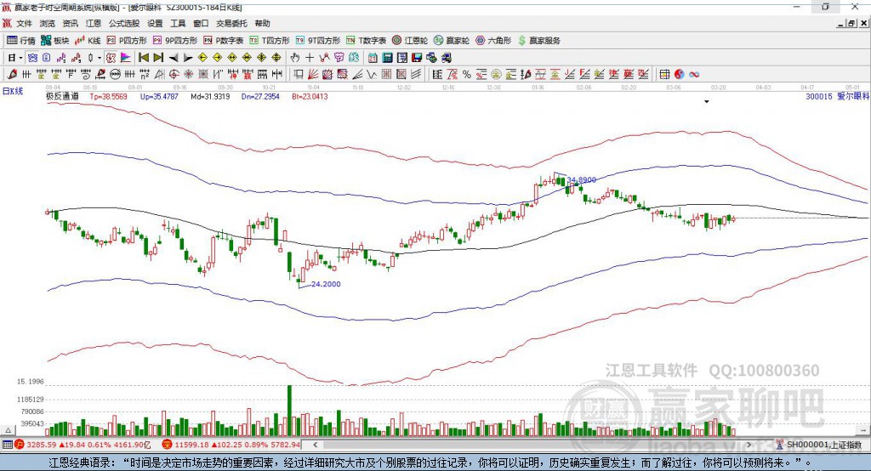Click the small black dropdown triangle on chart

(x=707, y=102)
